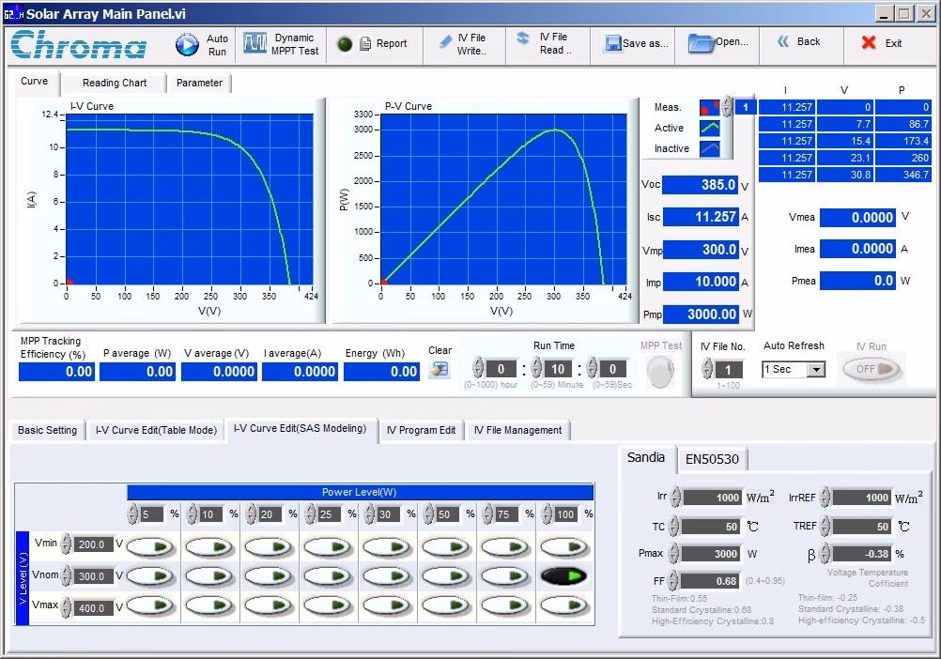Open the Report document icon
Viewport: 941px width, 659px height.
366,44
